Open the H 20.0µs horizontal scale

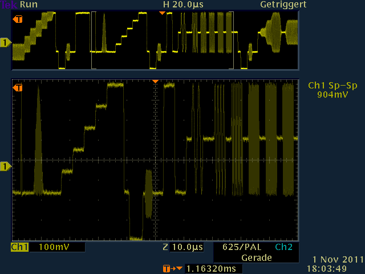pos(182,4)
